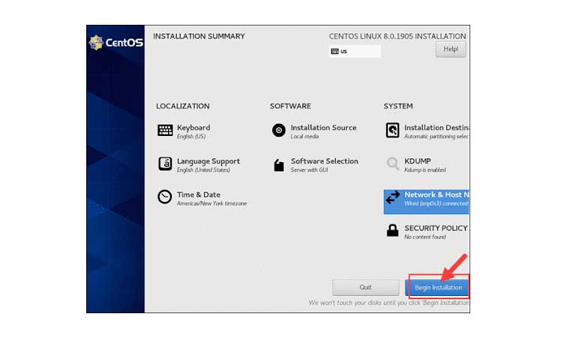This screenshot has width=576, height=338.
Task: Open the KDUMP configuration
Action: pyautogui.click(x=415, y=164)
